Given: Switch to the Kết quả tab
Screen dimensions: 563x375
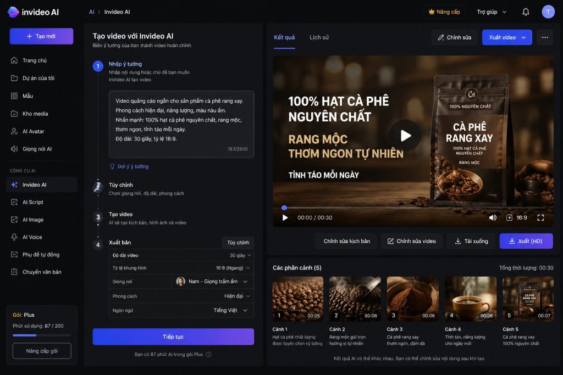Looking at the screenshot, I should click(x=284, y=37).
